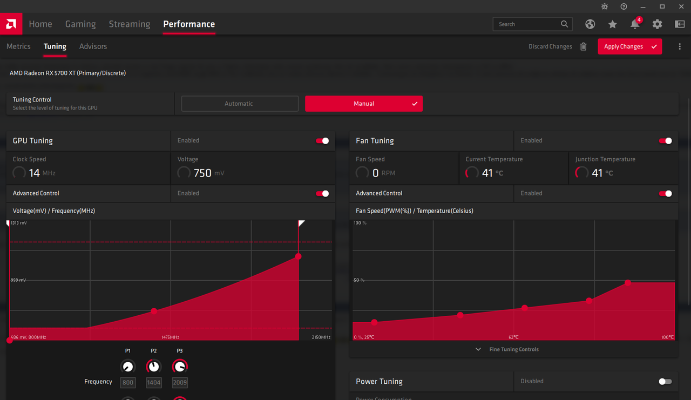Click the P2 frequency value box 1404

point(154,382)
